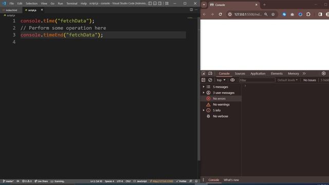
Task: Reload the page in Chrome
Action: coord(221,14)
